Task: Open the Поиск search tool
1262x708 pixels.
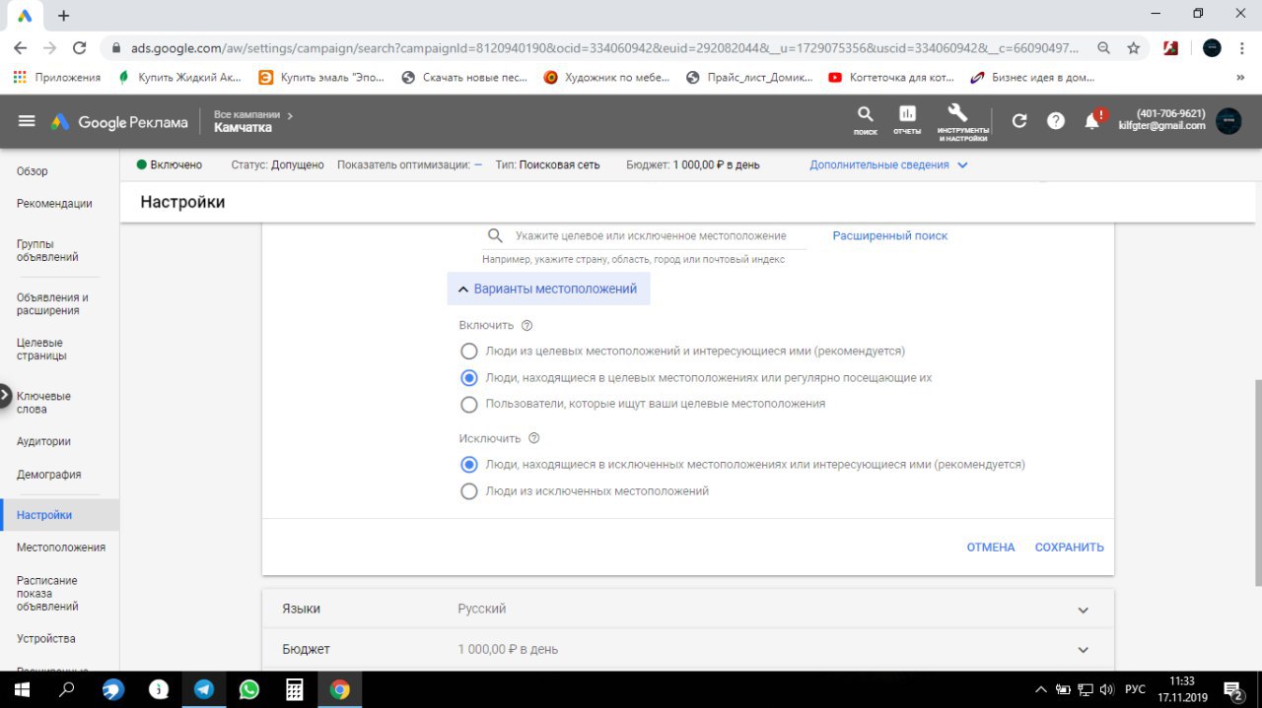Action: click(x=865, y=121)
